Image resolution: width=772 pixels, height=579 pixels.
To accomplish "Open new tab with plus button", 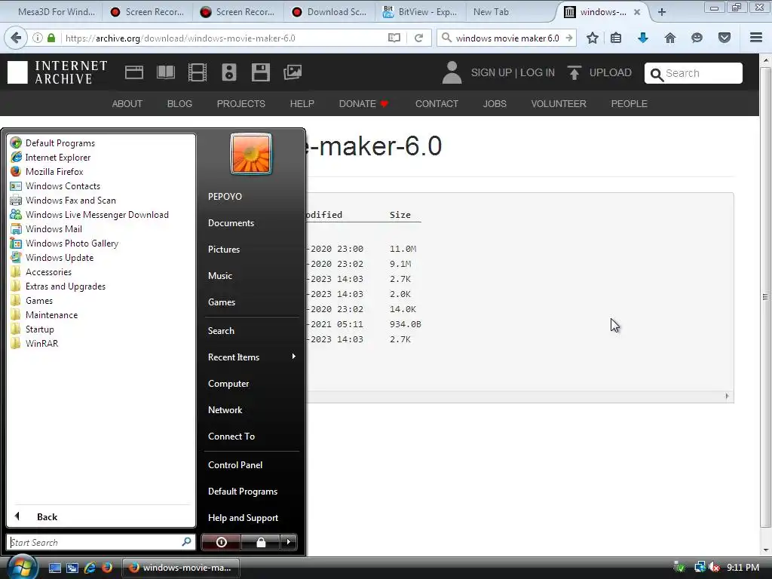I will pyautogui.click(x=662, y=12).
